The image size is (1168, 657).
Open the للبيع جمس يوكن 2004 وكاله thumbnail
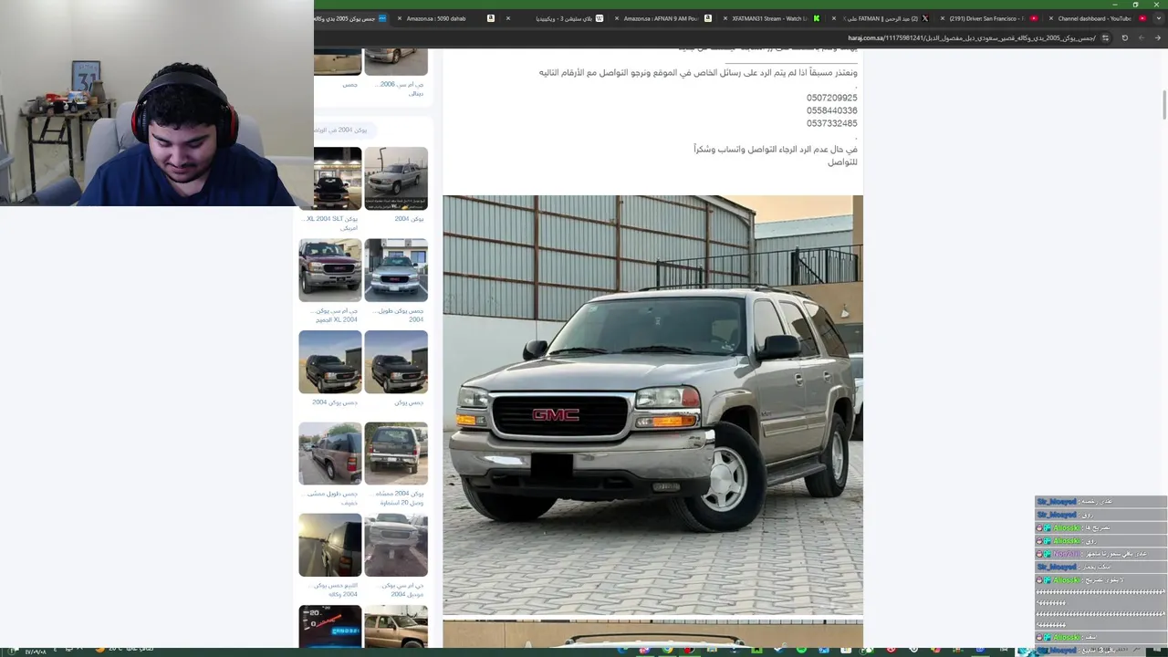pyautogui.click(x=330, y=545)
